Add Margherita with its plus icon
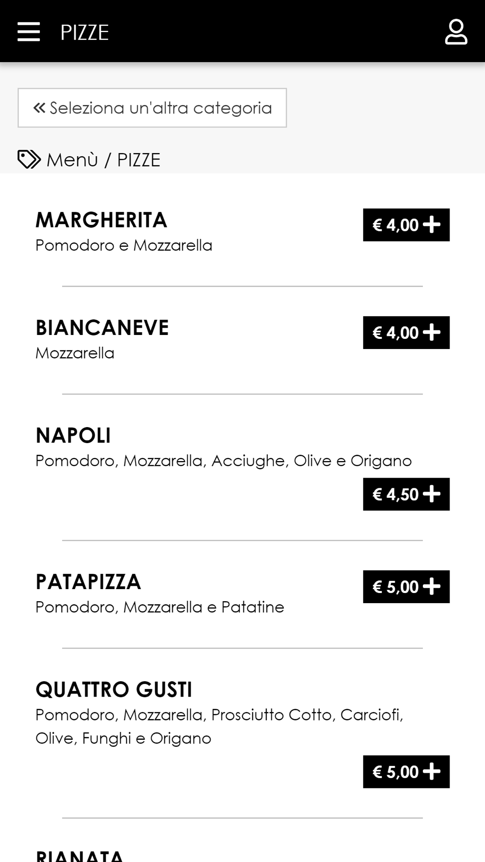This screenshot has height=862, width=485. [x=431, y=225]
